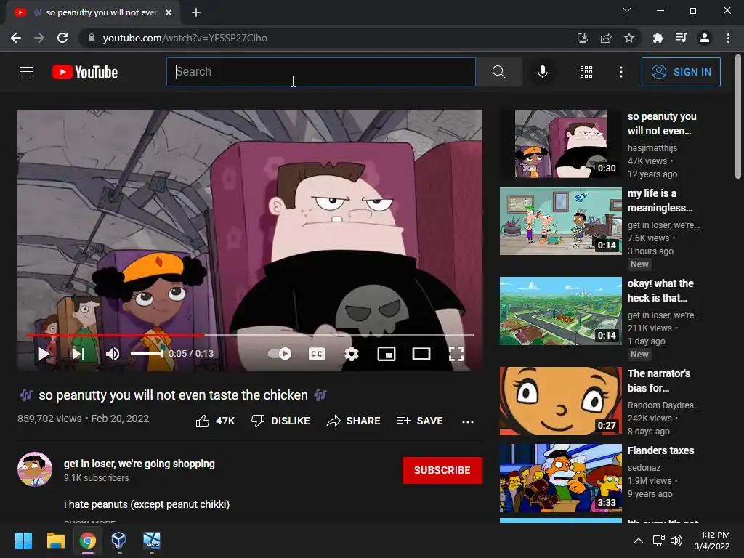Screen dimensions: 744x558
Task: Mute the video using the speaker icon
Action: 113,354
